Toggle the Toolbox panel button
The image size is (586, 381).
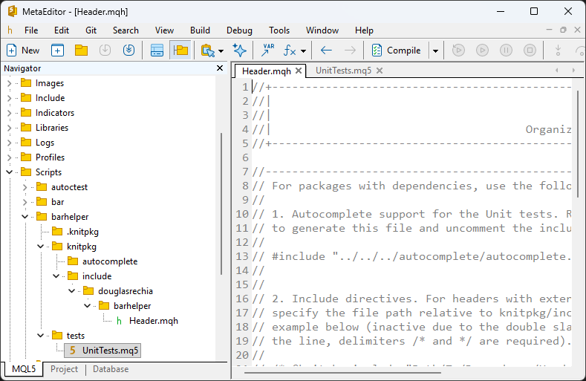coord(157,51)
